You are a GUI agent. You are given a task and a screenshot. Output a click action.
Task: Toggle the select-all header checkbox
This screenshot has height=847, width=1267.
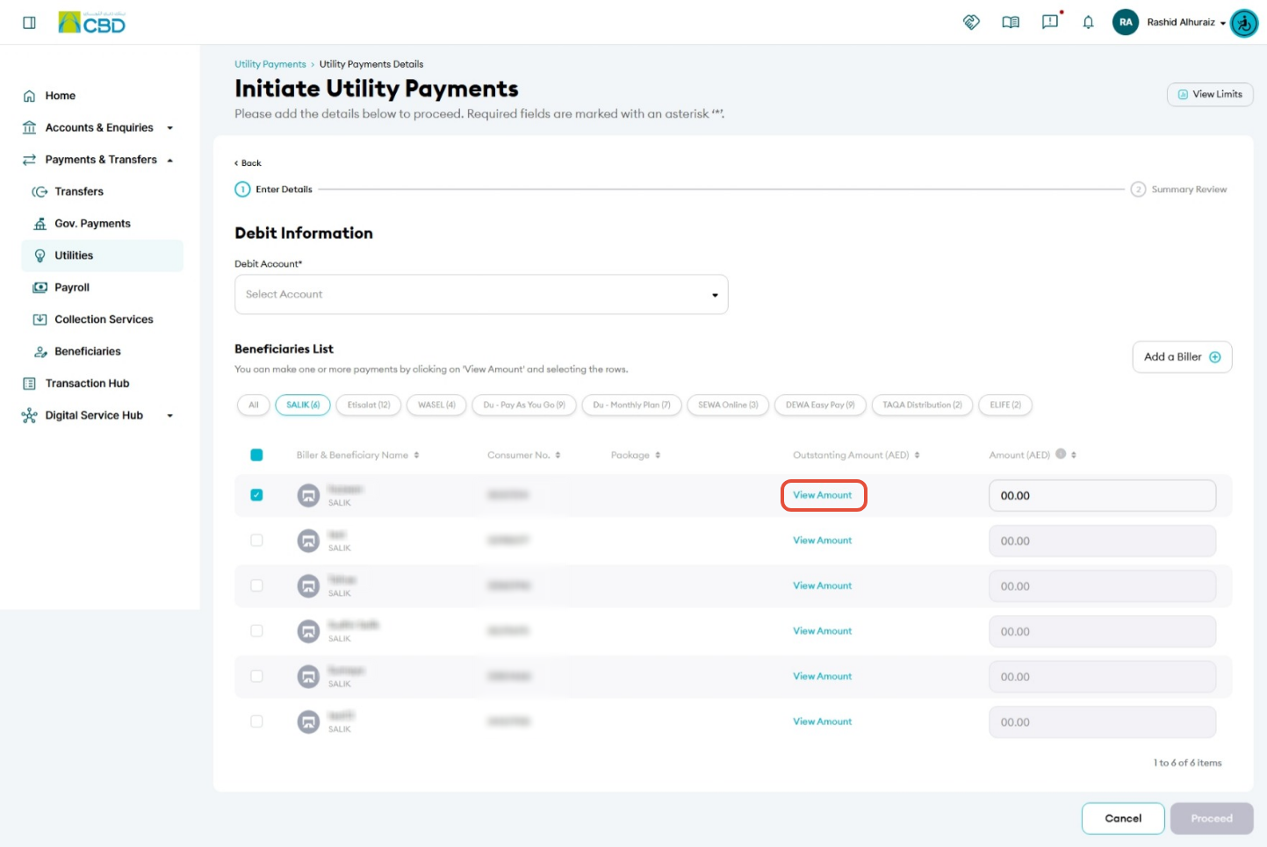click(x=256, y=455)
